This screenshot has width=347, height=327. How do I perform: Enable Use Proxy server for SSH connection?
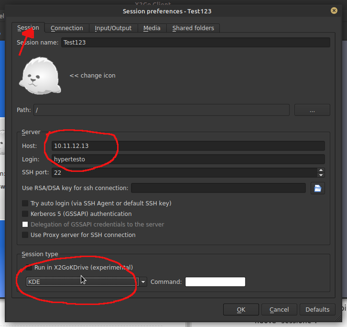click(x=25, y=235)
